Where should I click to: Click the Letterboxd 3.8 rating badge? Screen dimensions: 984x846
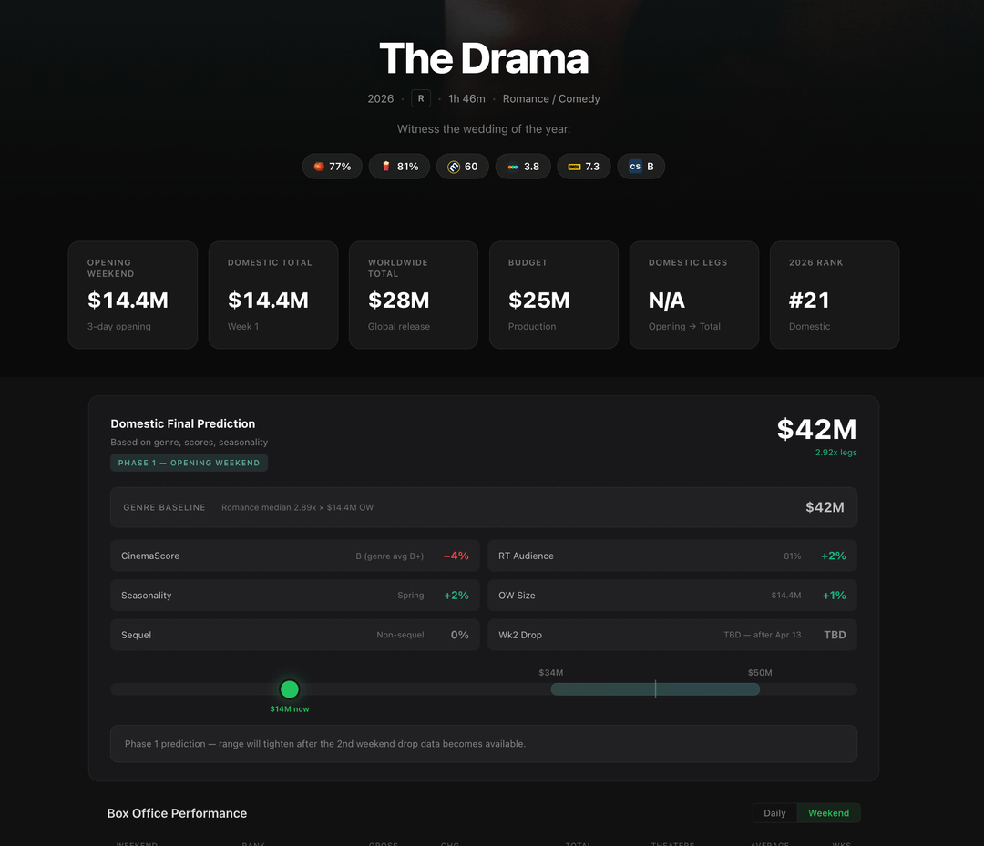point(523,167)
